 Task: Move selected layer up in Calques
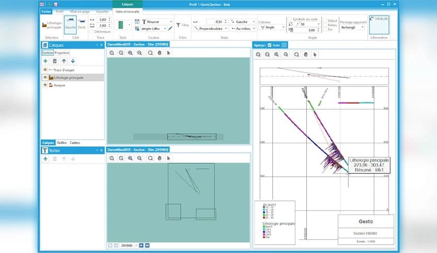[64, 61]
